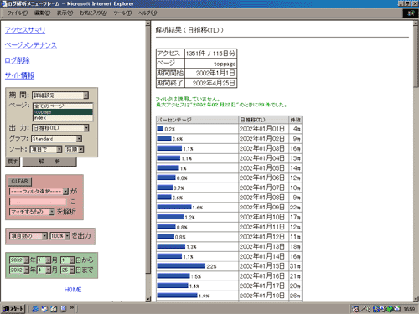Click the date cell 2002年01月18日
Viewport: 419px width, 314px height.
coord(263,296)
